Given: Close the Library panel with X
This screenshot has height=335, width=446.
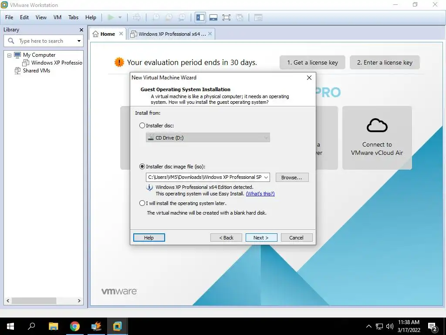Looking at the screenshot, I should 81,30.
